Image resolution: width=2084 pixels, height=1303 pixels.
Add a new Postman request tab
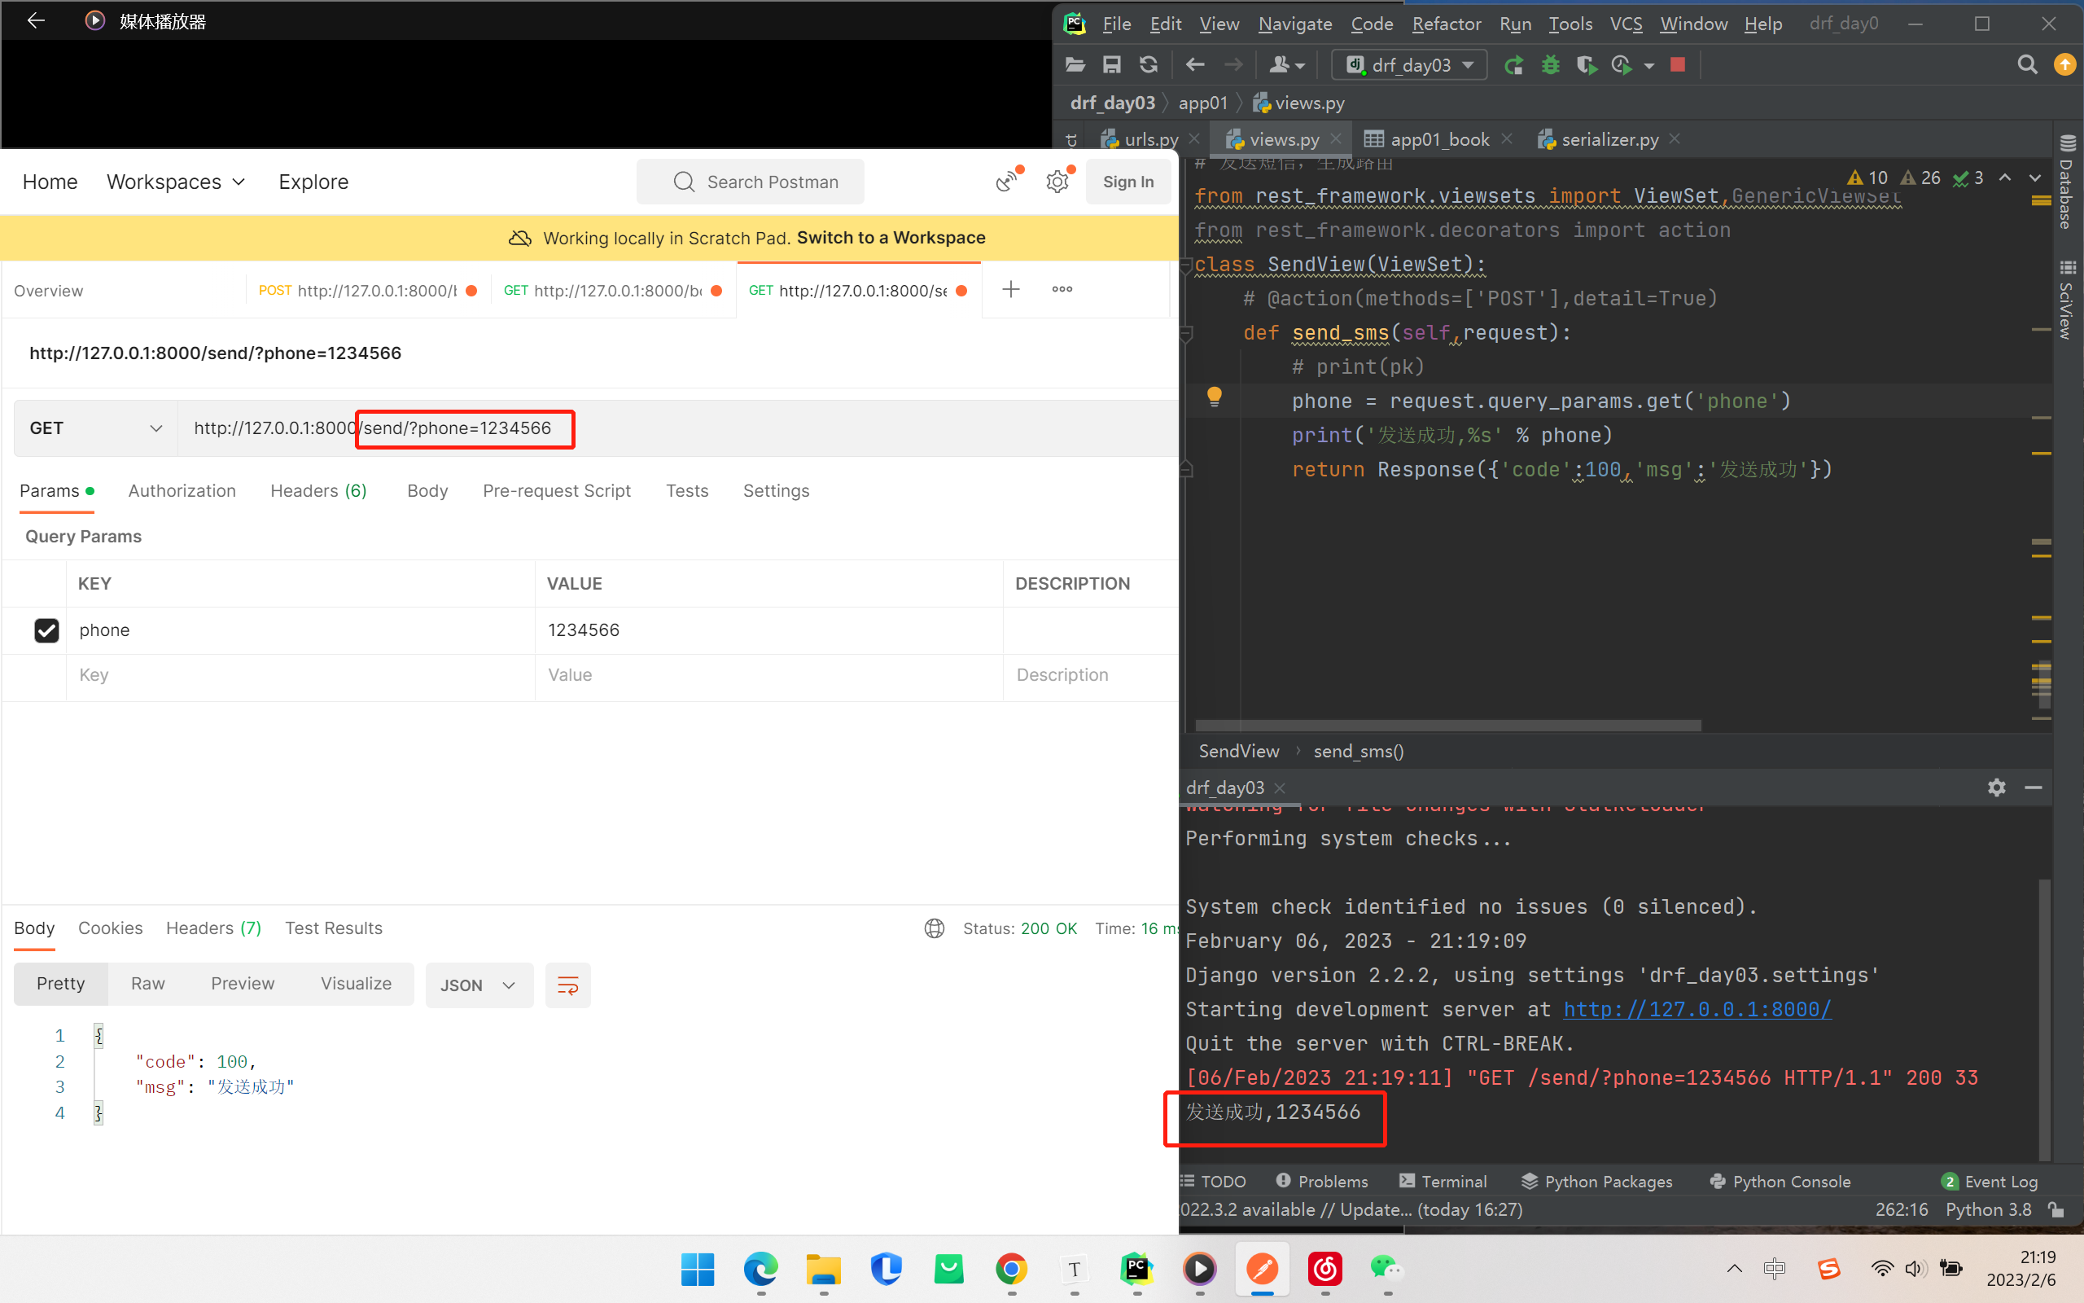(x=1011, y=290)
